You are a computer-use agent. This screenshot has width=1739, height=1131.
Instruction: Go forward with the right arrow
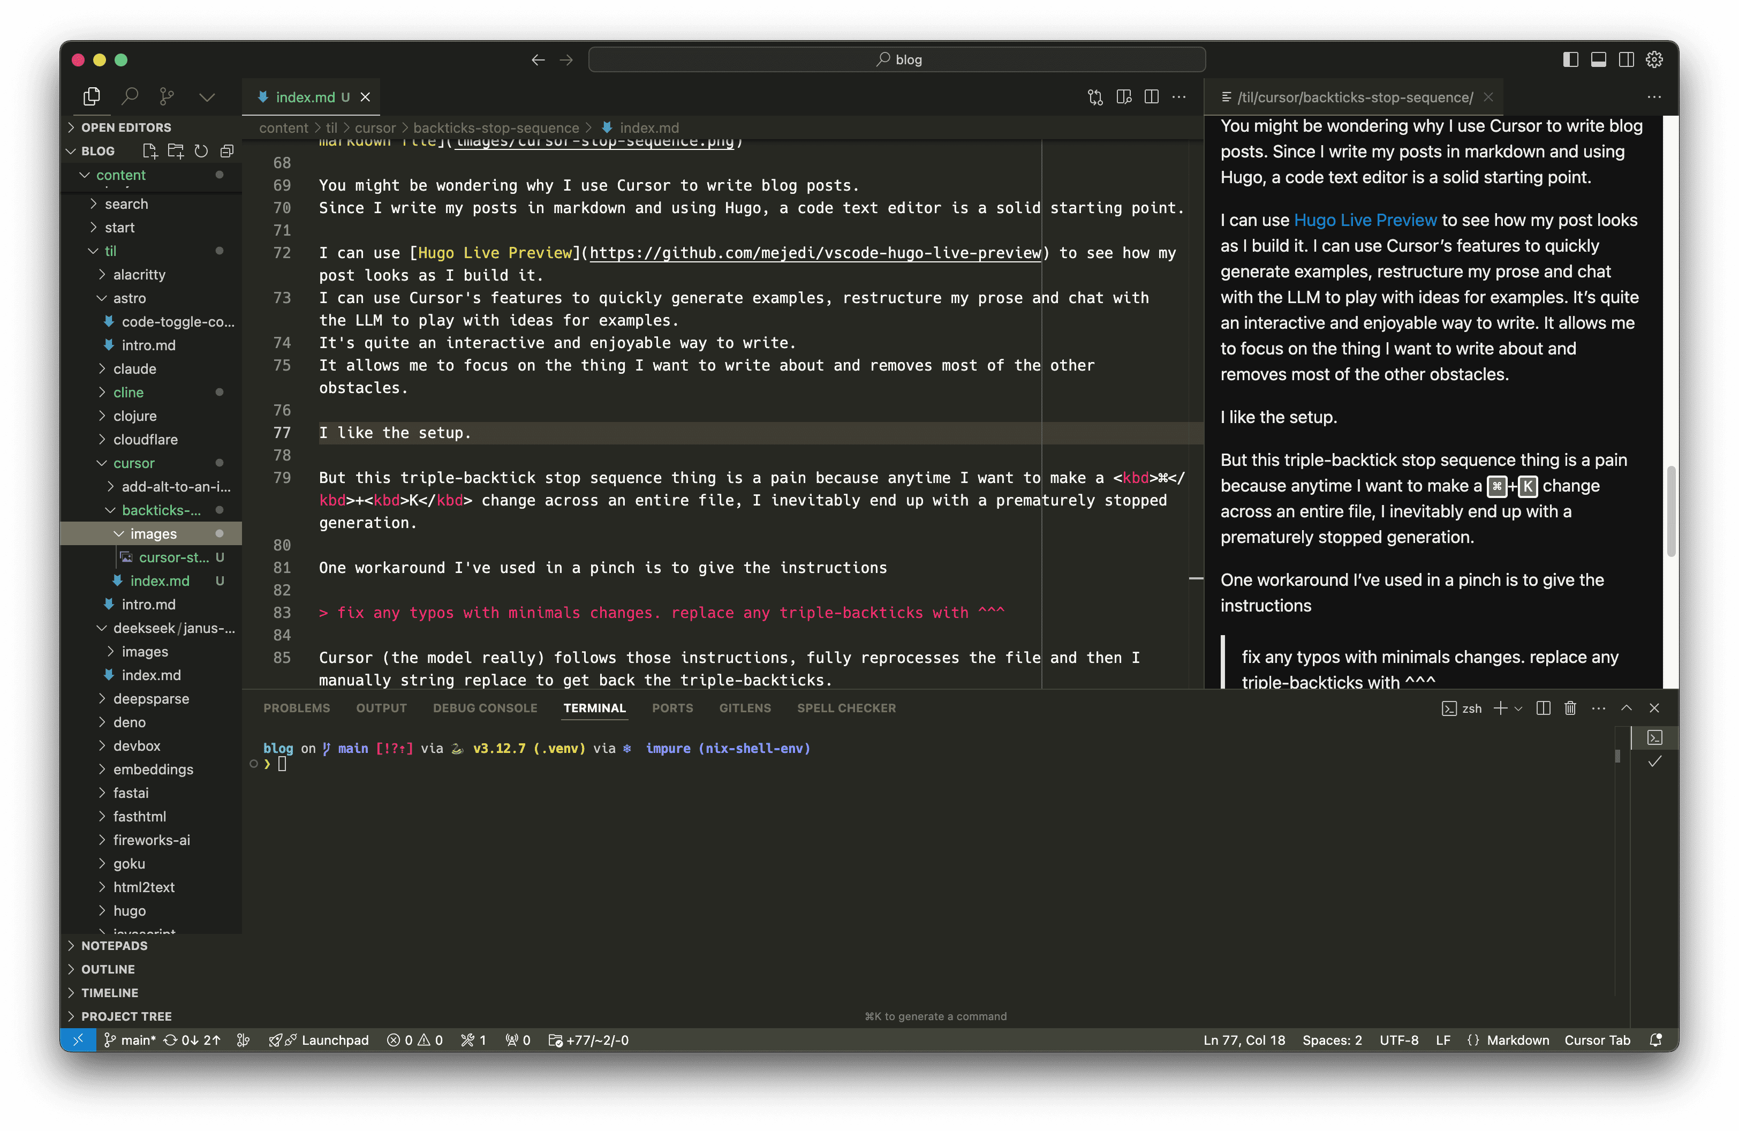(566, 60)
